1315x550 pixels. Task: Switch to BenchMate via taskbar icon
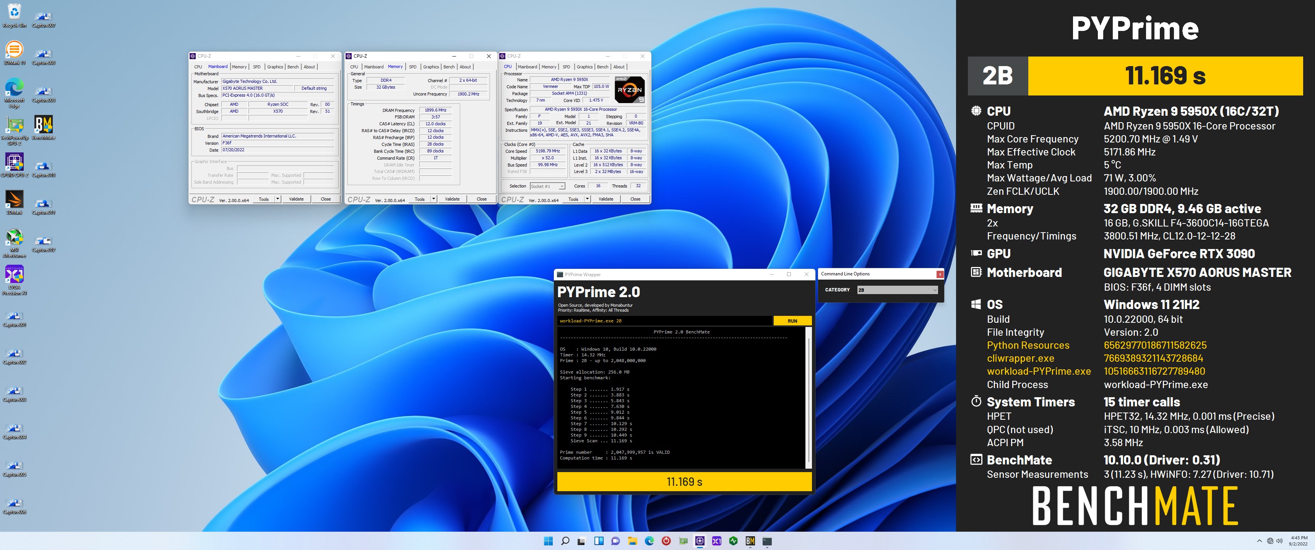pyautogui.click(x=750, y=541)
